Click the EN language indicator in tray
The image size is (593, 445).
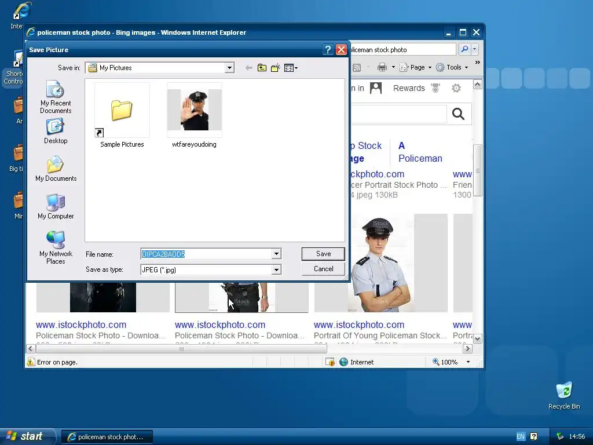click(x=521, y=436)
